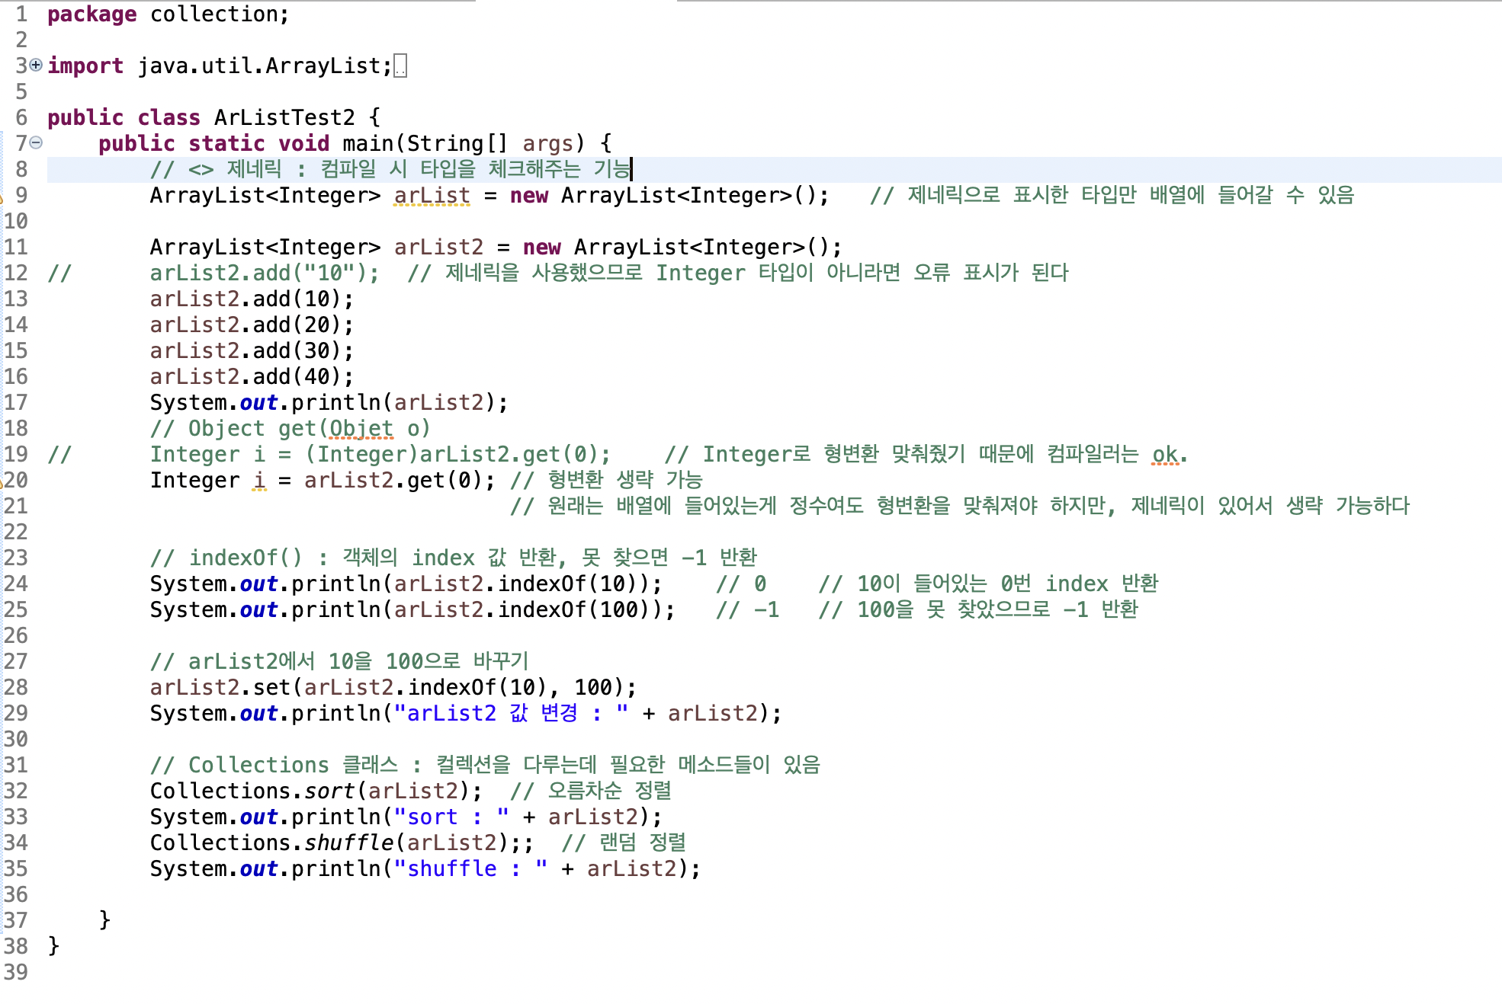
Task: Click line number 22 in the gutter
Action: click(15, 532)
